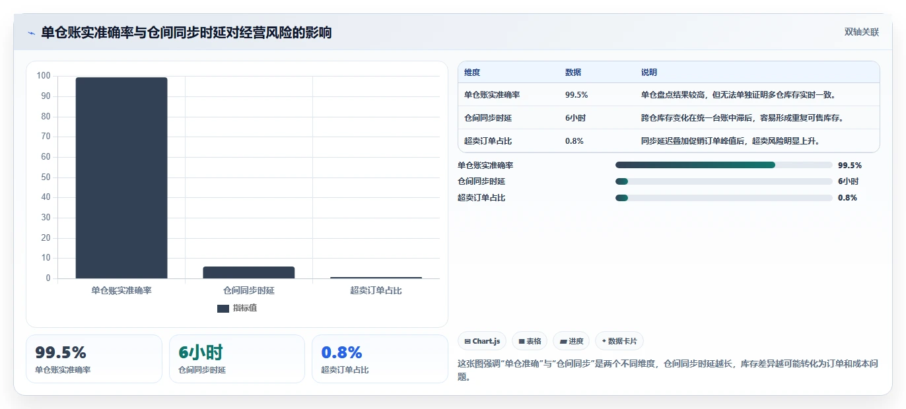The height and width of the screenshot is (409, 906).
Task: Click the 仓间同步时延 progress bar
Action: (724, 181)
